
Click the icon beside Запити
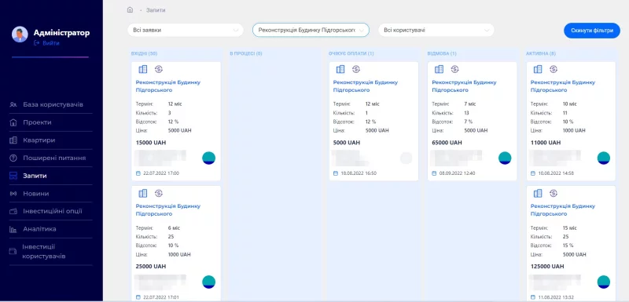(13, 176)
